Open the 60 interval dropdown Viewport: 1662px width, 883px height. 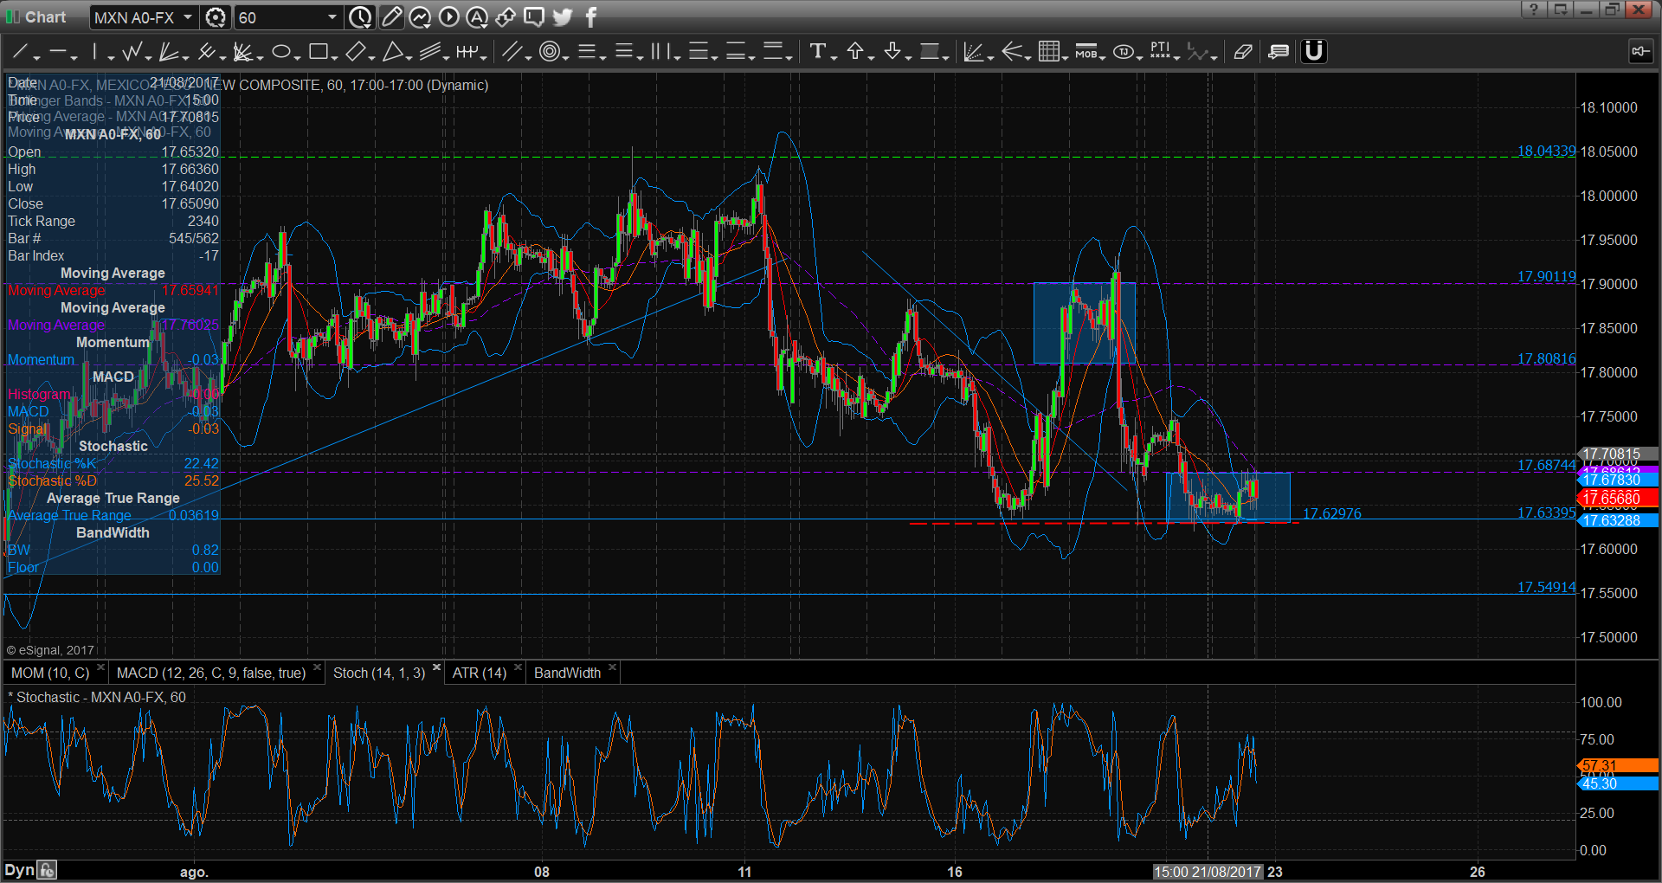point(332,17)
